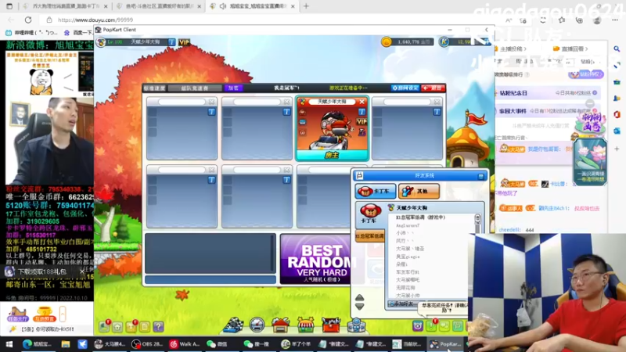Click the player's level emblem at top-left
The height and width of the screenshot is (352, 626).
click(101, 42)
